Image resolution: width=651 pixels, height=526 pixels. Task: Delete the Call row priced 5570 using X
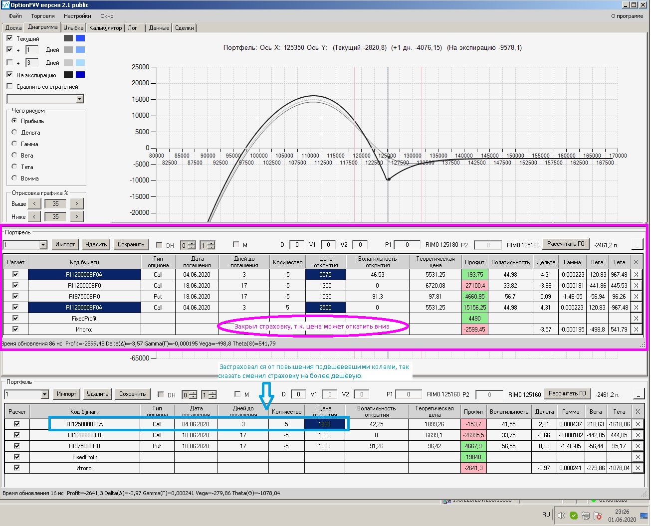[636, 275]
